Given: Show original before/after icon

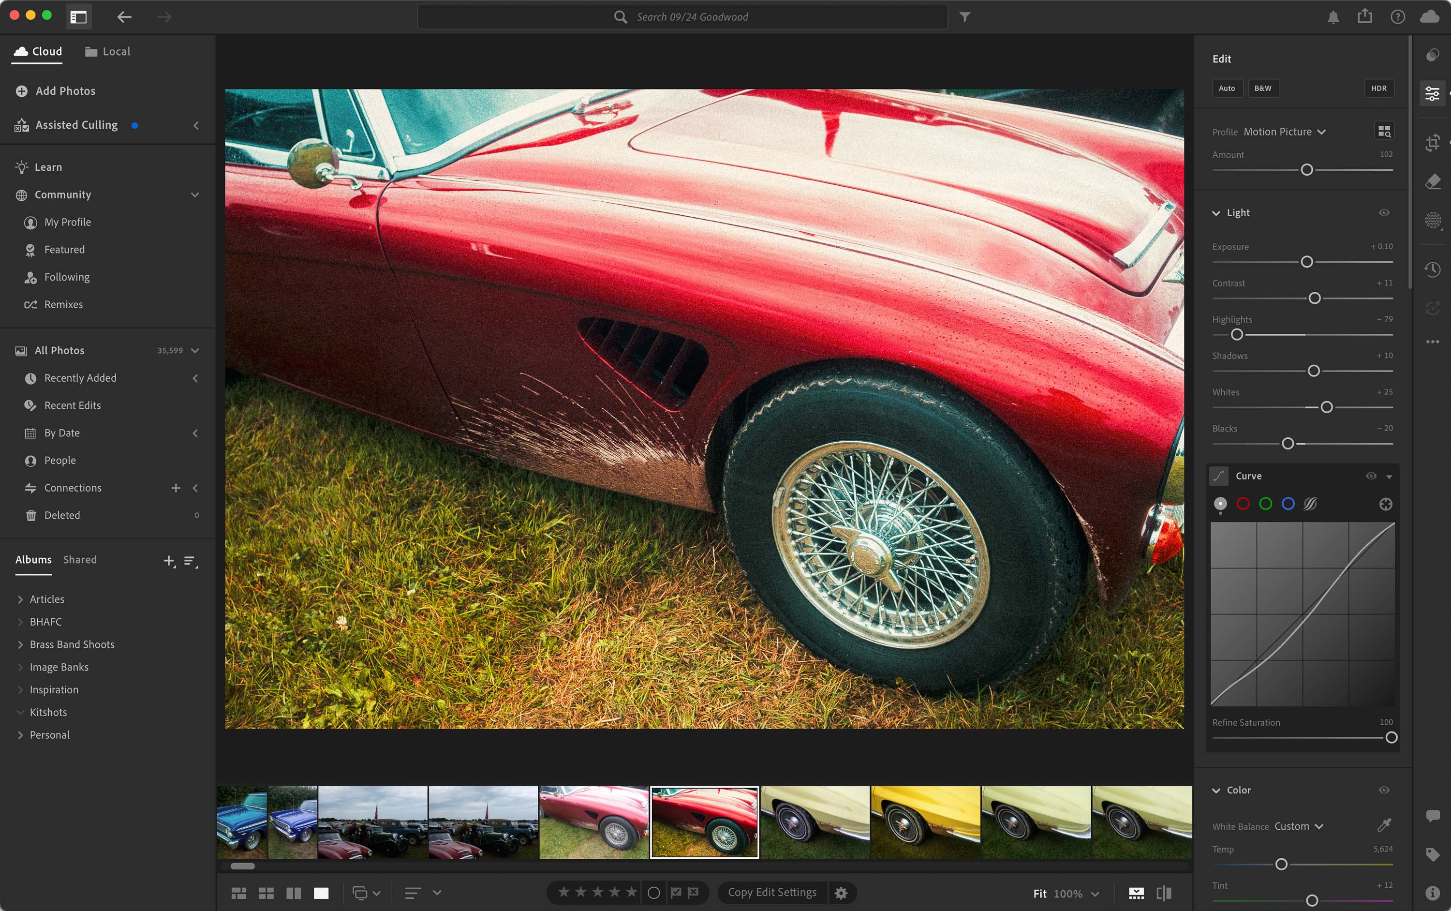Looking at the screenshot, I should [x=1164, y=893].
